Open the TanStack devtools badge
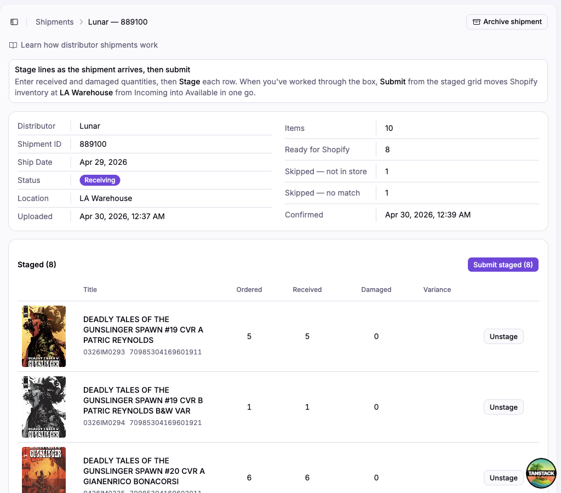The height and width of the screenshot is (493, 561). click(541, 473)
